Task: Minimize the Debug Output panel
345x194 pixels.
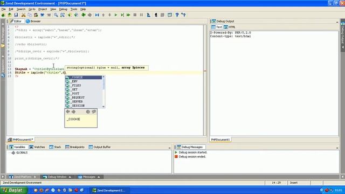Action: 337,22
